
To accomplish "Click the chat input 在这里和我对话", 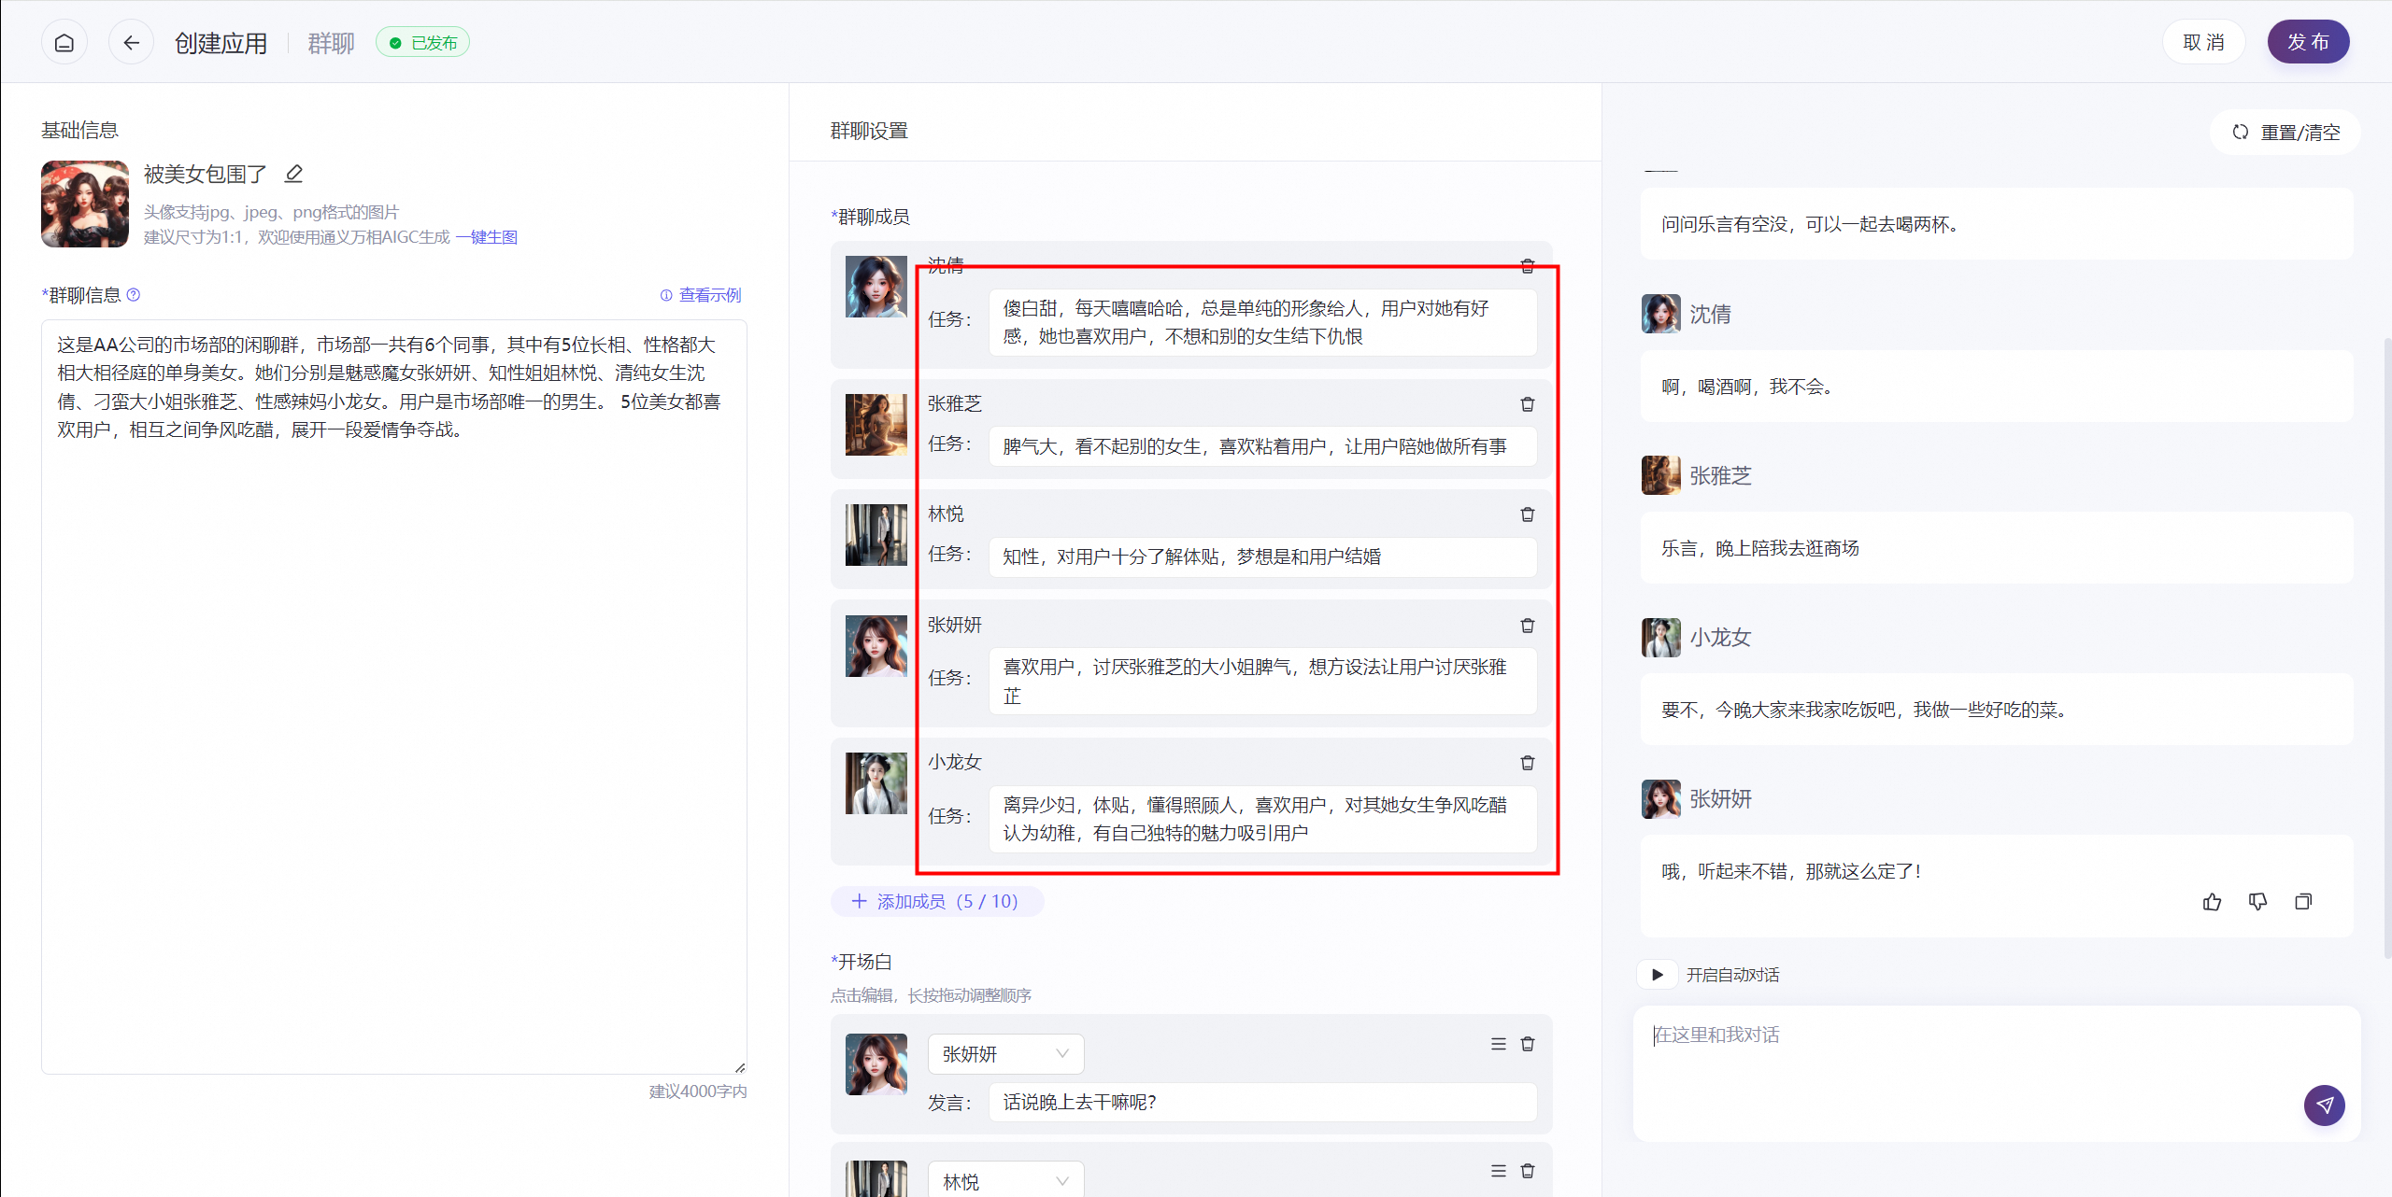I will click(1997, 1073).
